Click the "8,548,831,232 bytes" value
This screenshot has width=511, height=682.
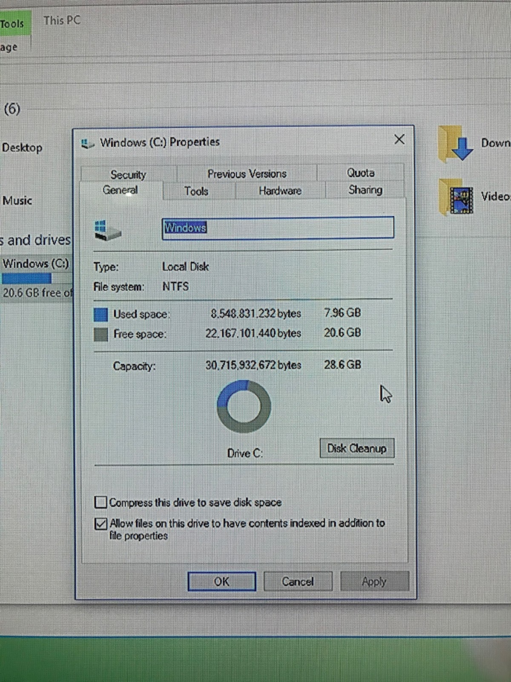pyautogui.click(x=256, y=314)
